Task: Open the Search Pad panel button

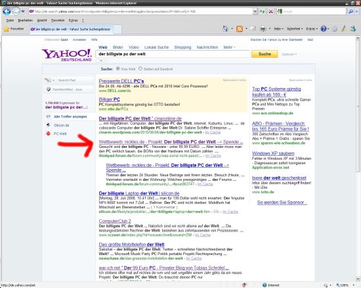Action: (x=69, y=80)
